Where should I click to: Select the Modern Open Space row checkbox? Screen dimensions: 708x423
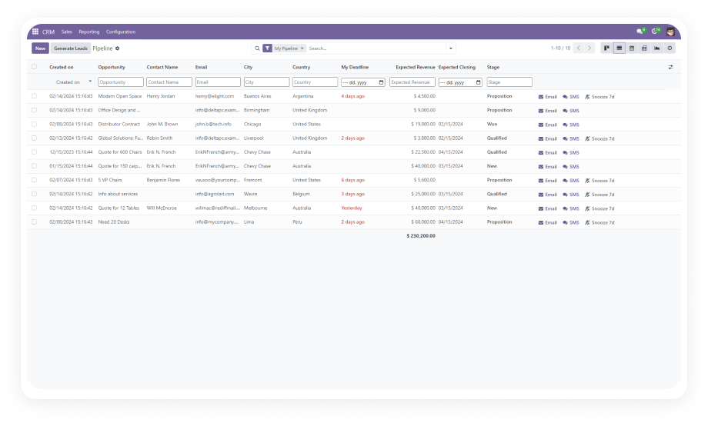35,96
